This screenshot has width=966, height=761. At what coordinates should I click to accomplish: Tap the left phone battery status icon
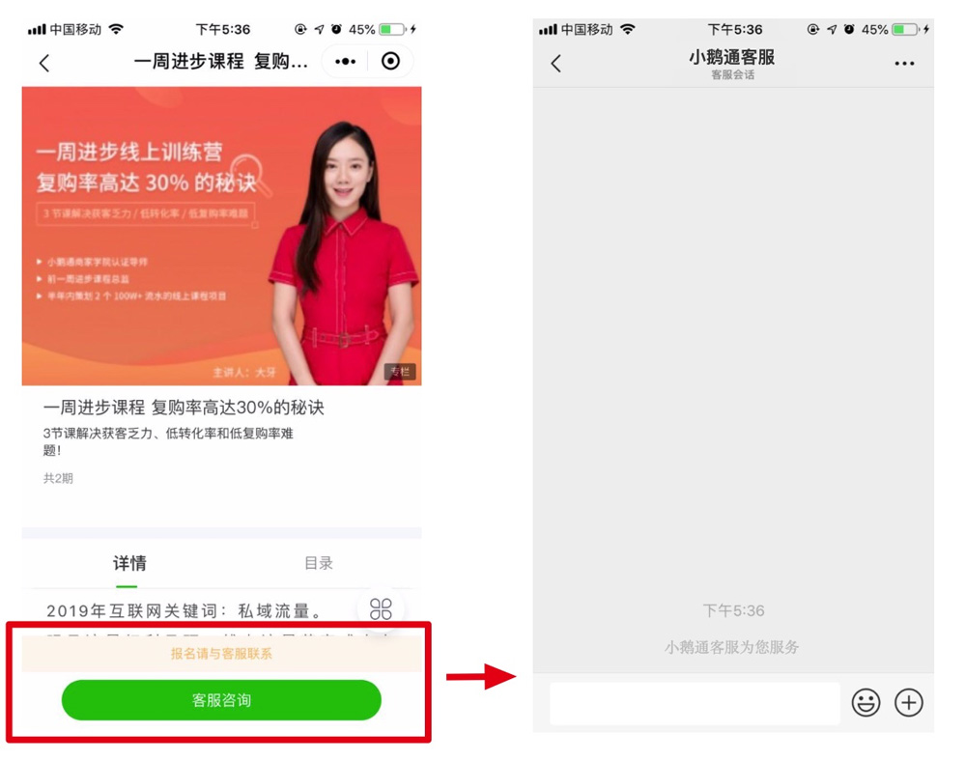[x=393, y=29]
